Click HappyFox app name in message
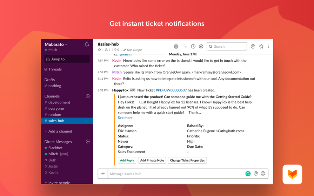The height and width of the screenshot is (196, 314). click(120, 90)
